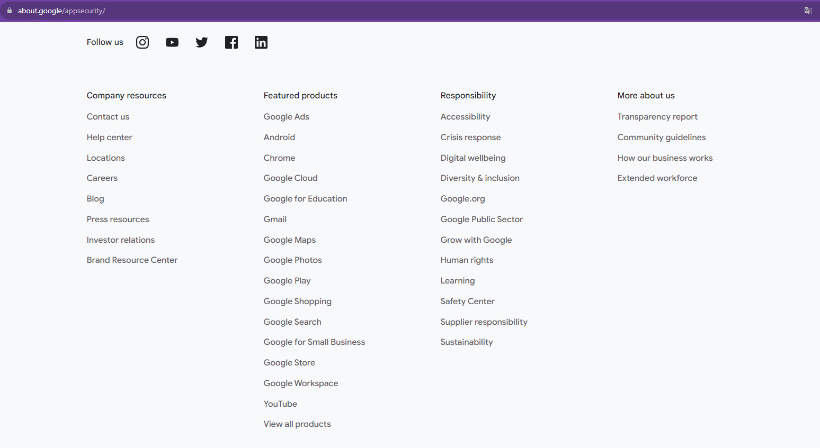Open Google Public Sector link
820x448 pixels.
click(482, 220)
